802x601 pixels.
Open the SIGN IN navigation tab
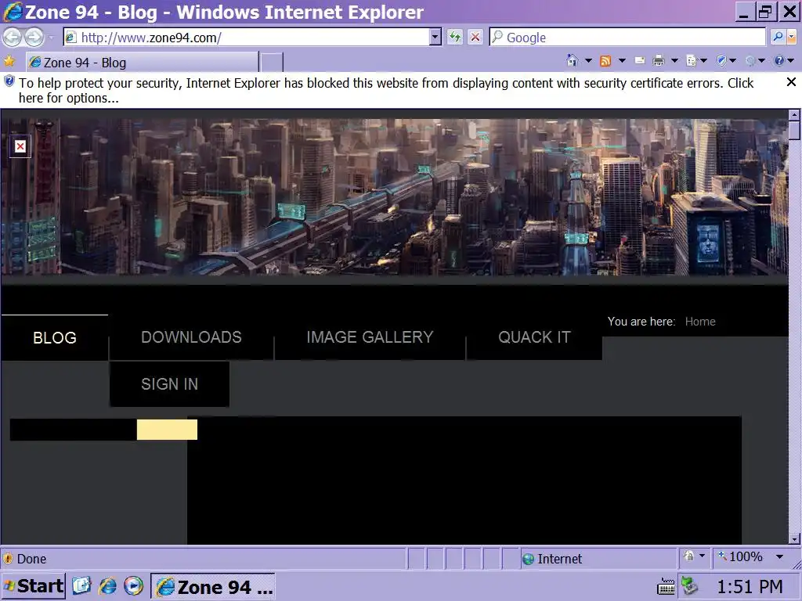[x=169, y=384]
